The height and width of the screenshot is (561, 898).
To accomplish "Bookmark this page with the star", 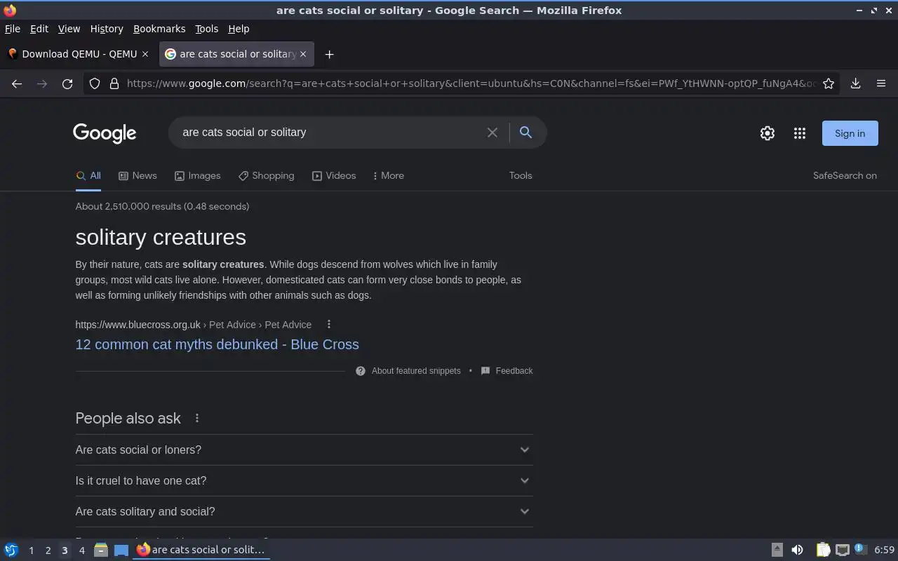I will tap(829, 83).
